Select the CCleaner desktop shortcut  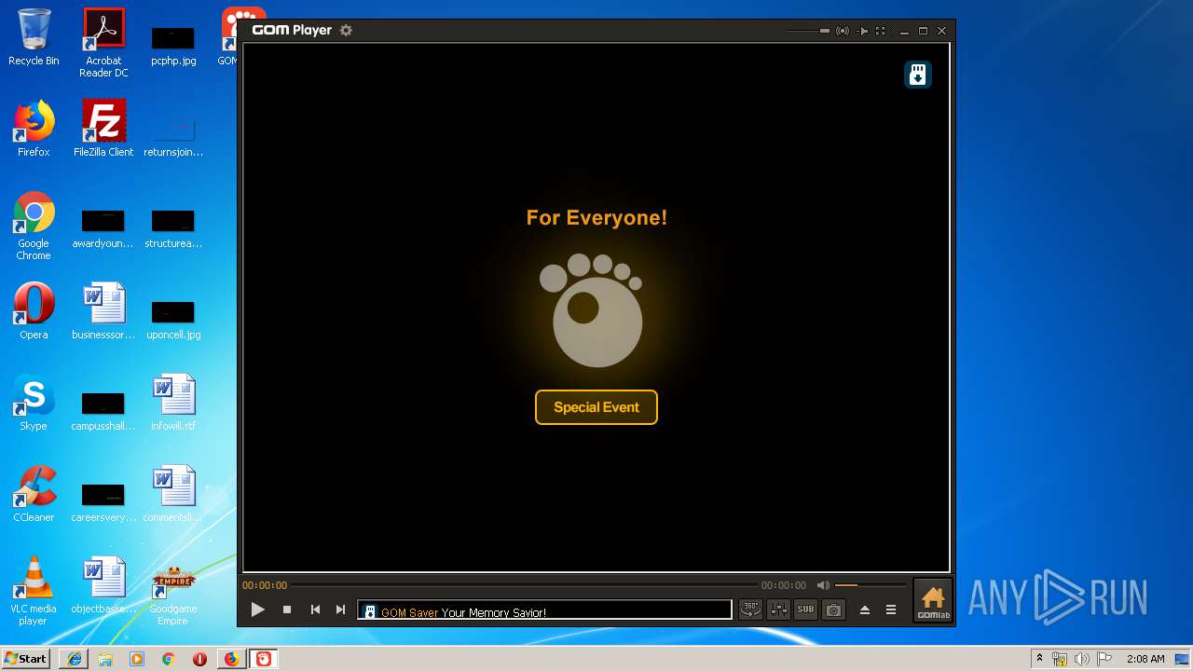click(x=34, y=494)
